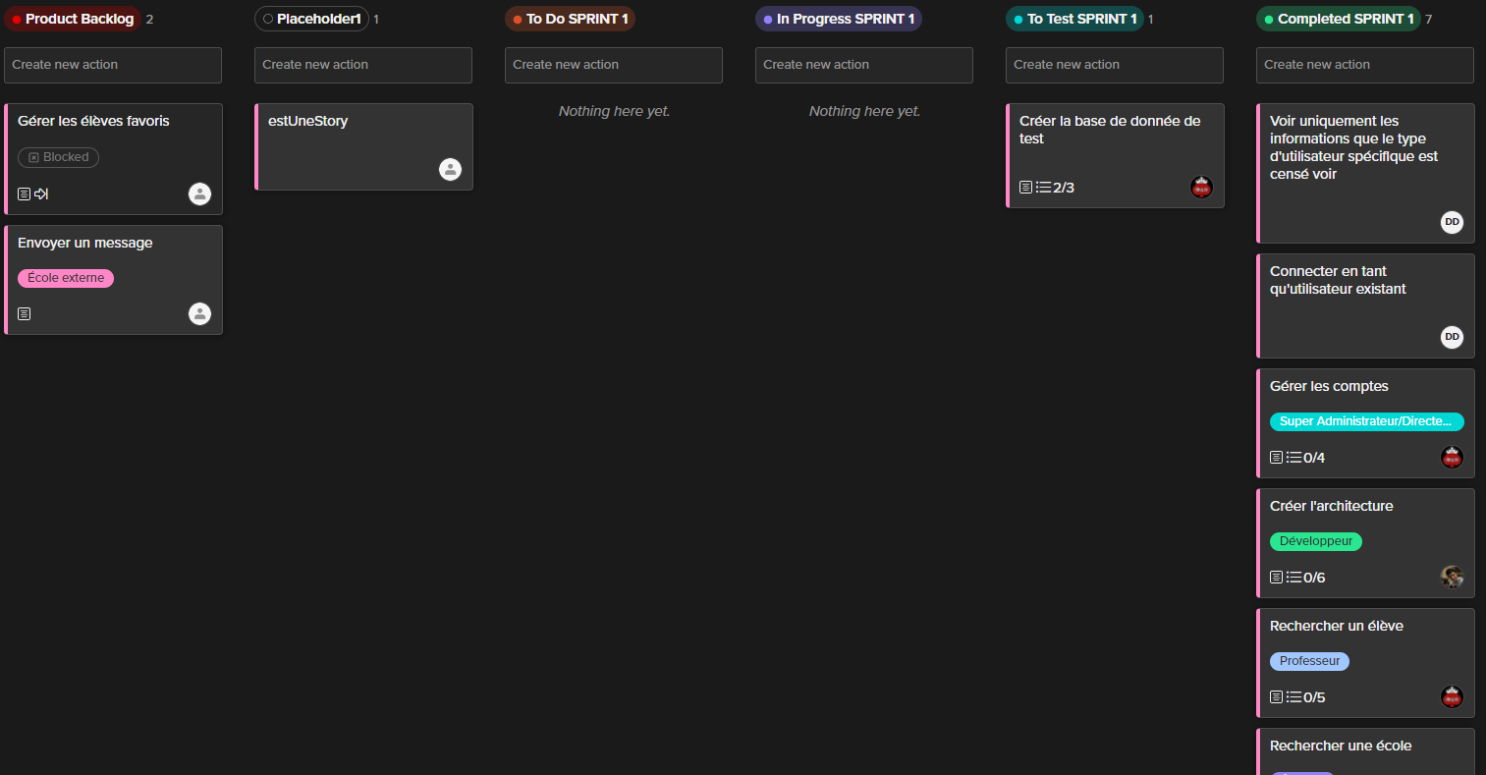Click the checklist icon on Rechercher un élève
Screen dimensions: 1486x775
click(1294, 697)
